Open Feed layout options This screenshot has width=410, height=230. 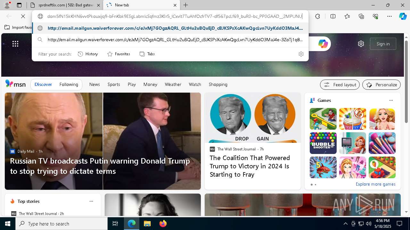(x=340, y=85)
